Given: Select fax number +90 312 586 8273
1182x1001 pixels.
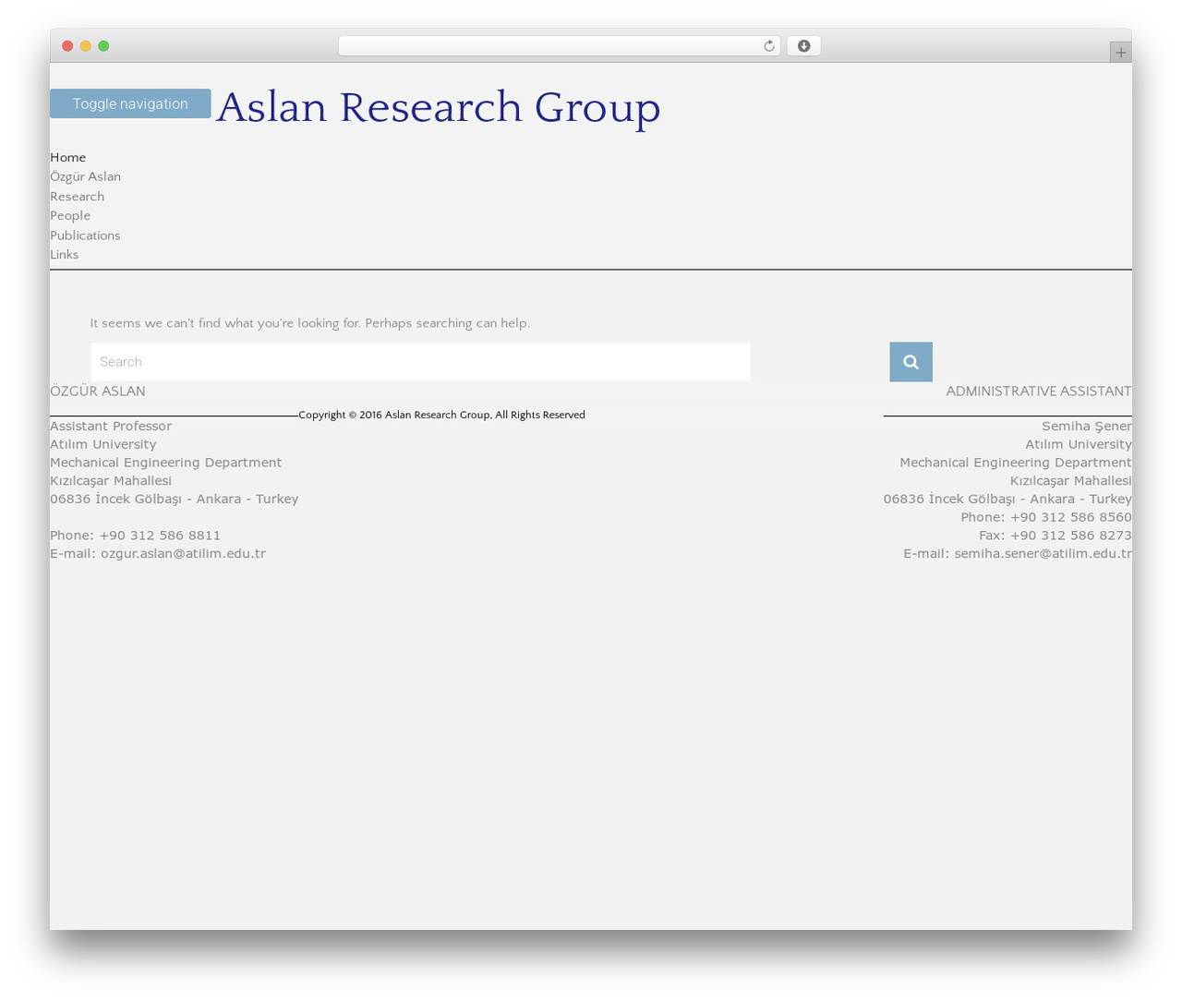Looking at the screenshot, I should (1070, 535).
